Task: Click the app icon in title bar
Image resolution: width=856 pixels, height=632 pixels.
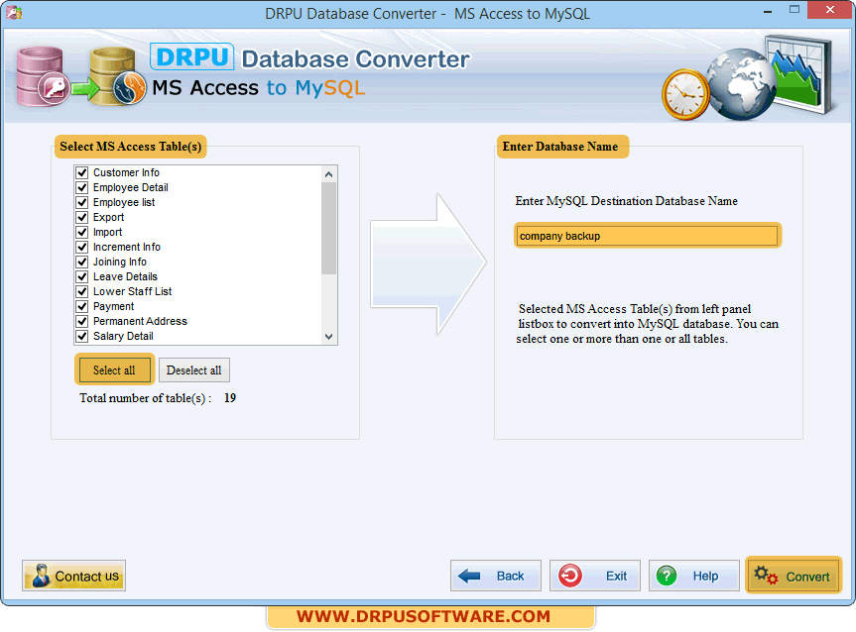Action: (x=14, y=13)
